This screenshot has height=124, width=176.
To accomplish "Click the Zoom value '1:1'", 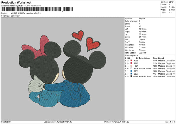I will [x=170, y=12].
